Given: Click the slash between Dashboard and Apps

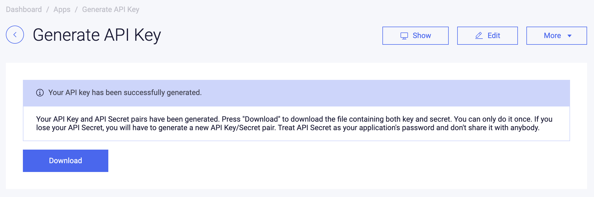Looking at the screenshot, I should click(x=48, y=10).
